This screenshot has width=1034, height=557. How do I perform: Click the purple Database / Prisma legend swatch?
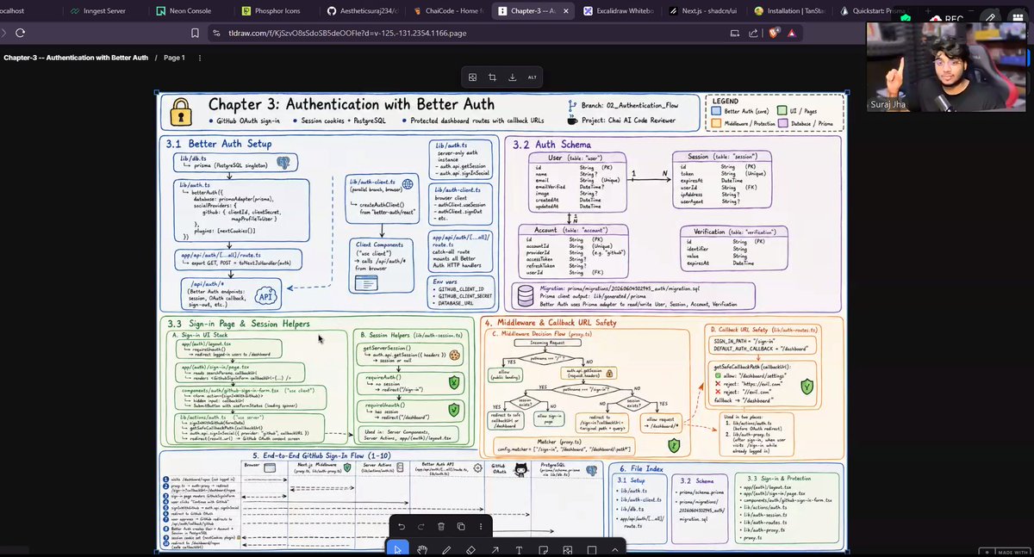click(783, 124)
